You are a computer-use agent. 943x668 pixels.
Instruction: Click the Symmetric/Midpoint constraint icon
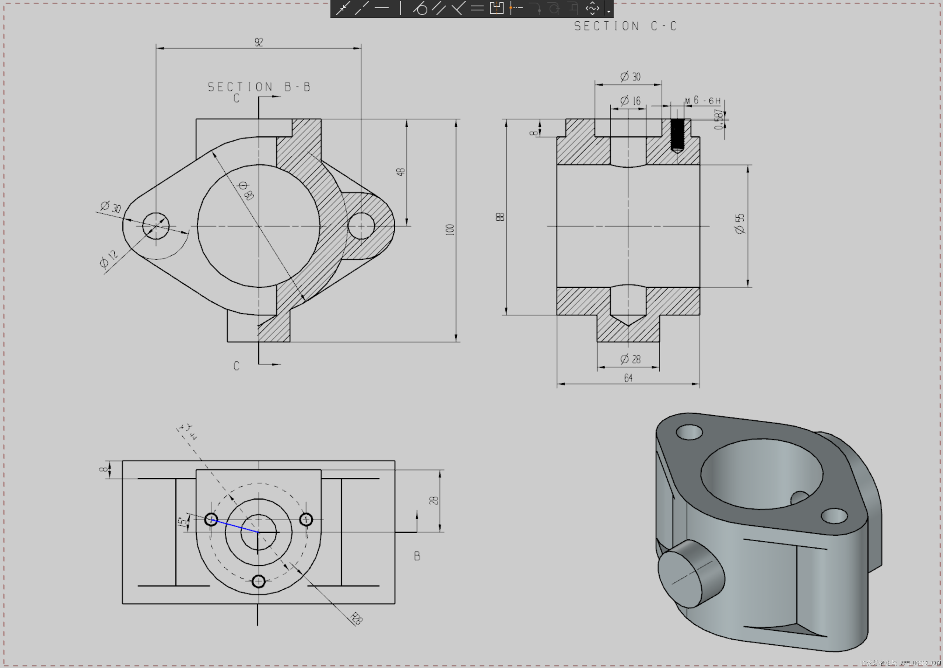(496, 8)
